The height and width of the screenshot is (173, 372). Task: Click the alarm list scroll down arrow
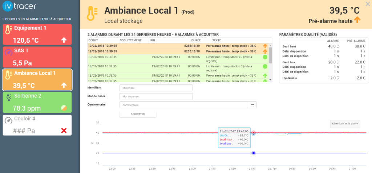[270, 80]
